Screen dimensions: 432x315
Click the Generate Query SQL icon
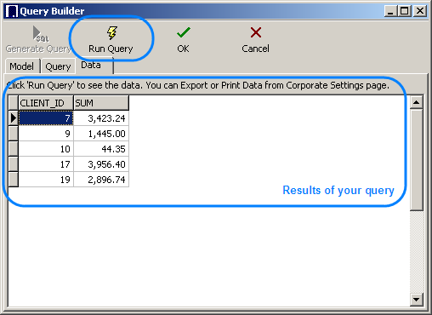[x=40, y=34]
